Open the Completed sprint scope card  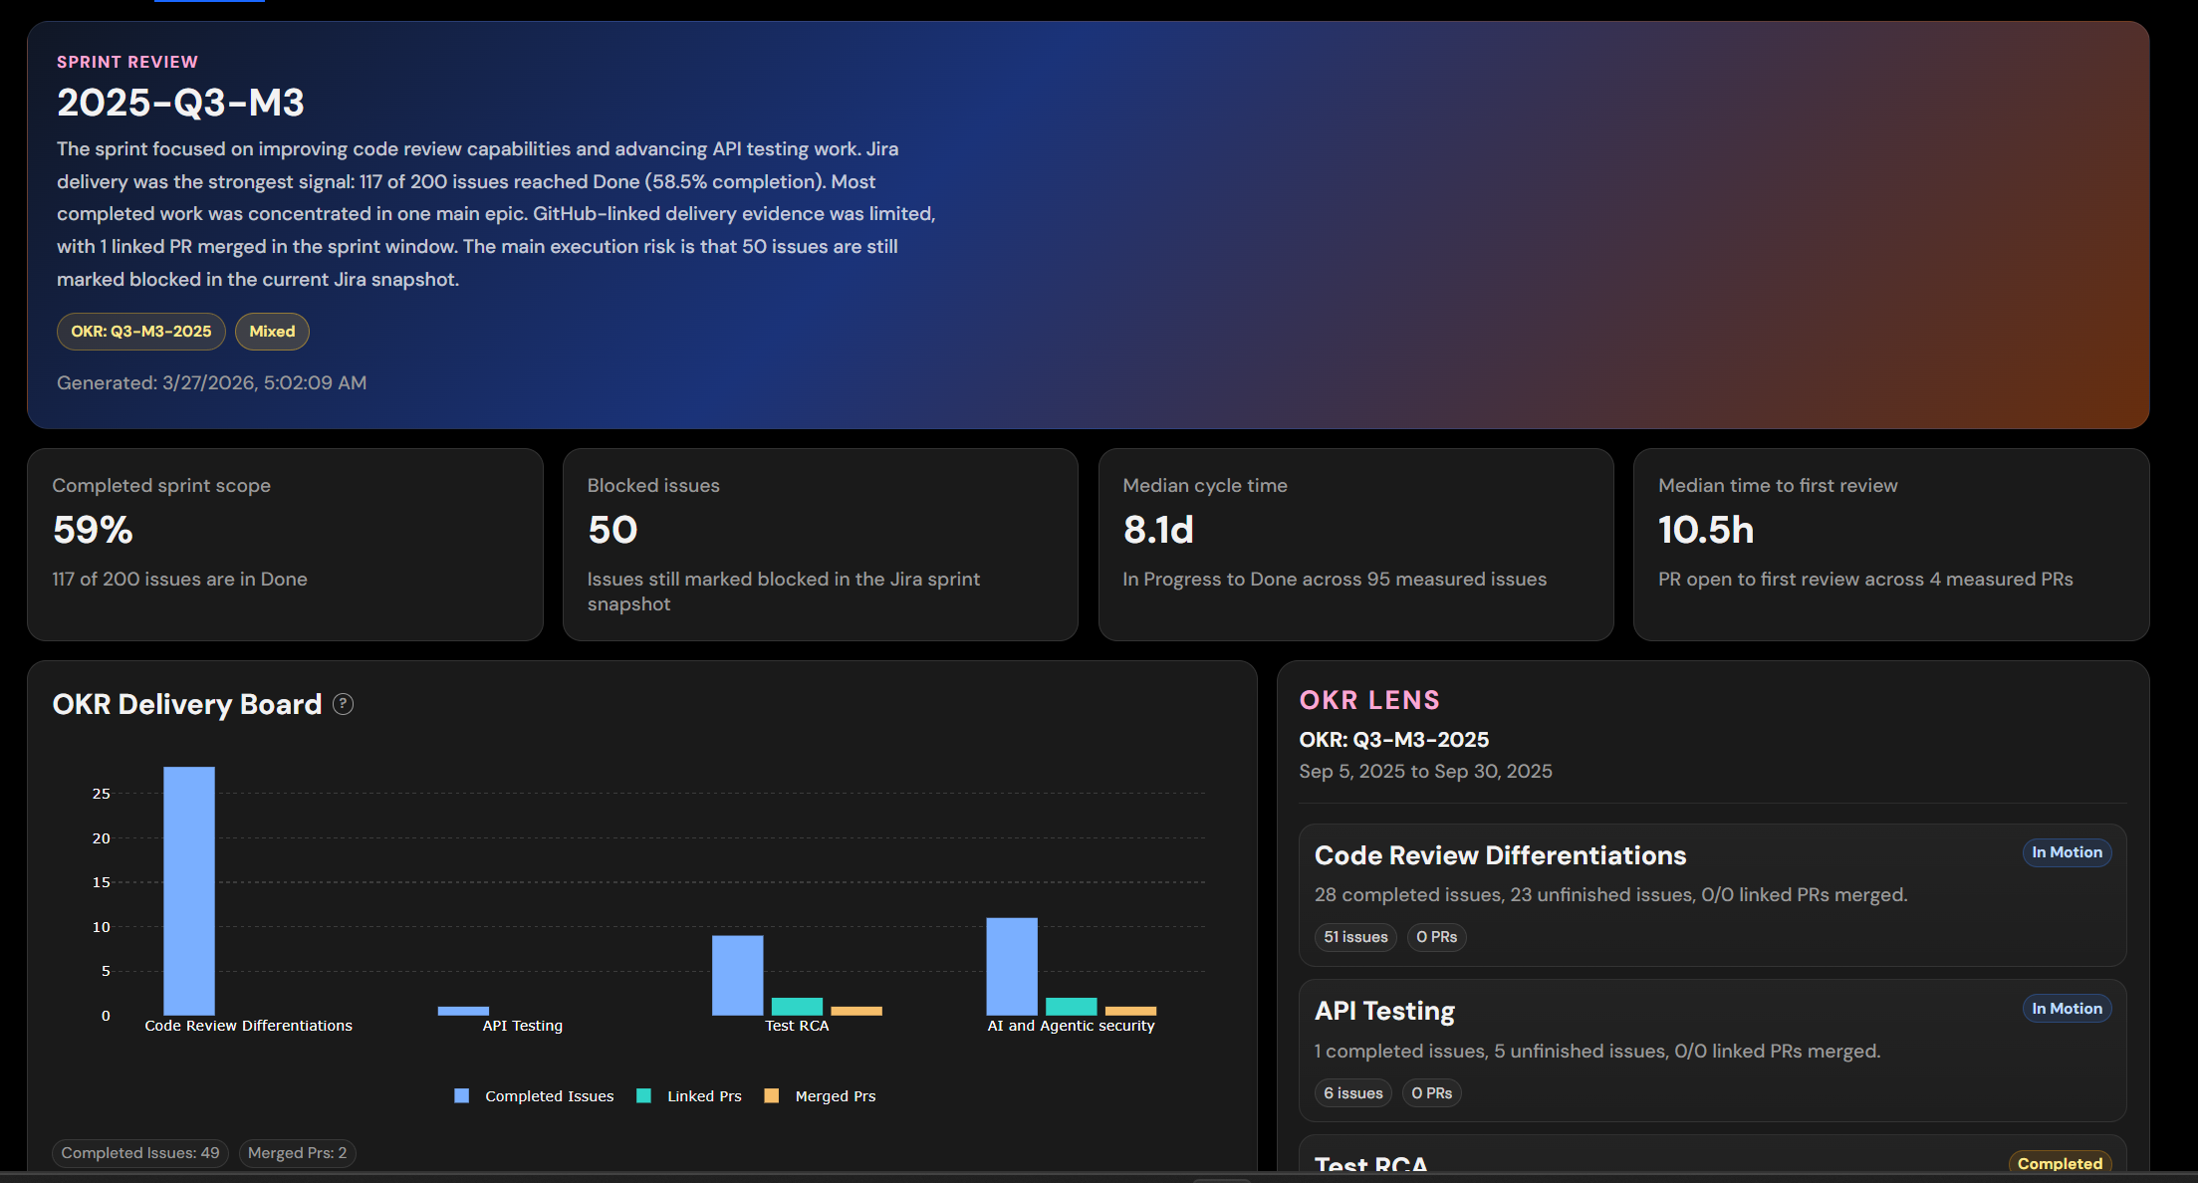tap(285, 544)
